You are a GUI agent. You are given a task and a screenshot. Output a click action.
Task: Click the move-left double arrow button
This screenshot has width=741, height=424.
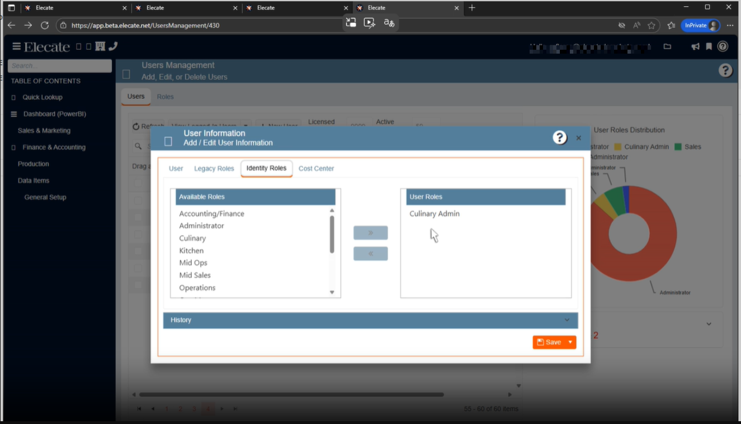click(370, 254)
